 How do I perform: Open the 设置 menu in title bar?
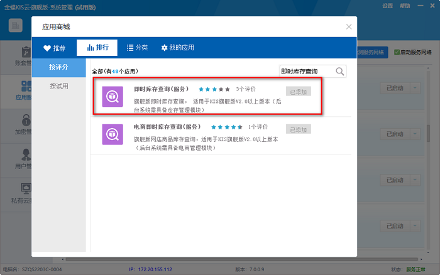(x=387, y=6)
